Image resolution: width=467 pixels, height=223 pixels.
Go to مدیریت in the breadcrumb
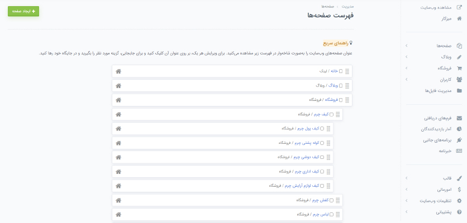pyautogui.click(x=347, y=6)
